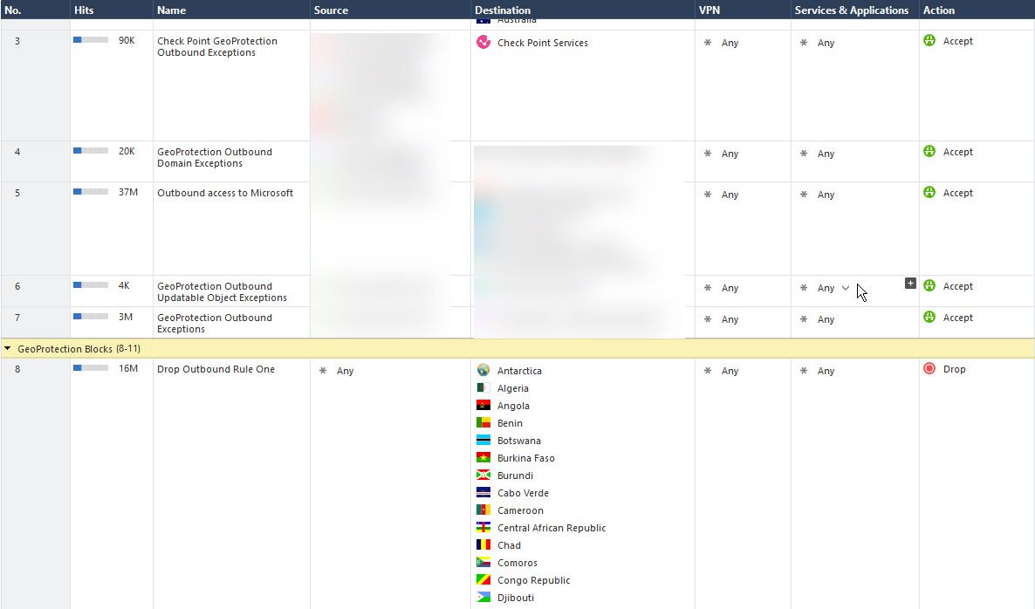The width and height of the screenshot is (1035, 609).
Task: Click the hits bar for rule 5
Action: coord(91,192)
